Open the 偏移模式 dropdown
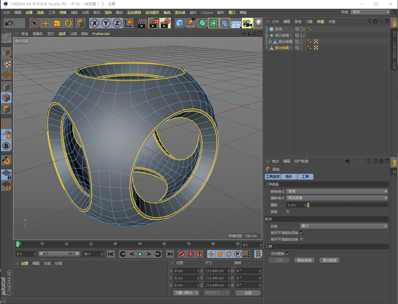This screenshot has width=398, height=304. point(337,198)
